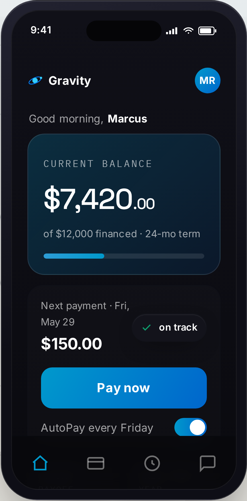This screenshot has height=501, width=247.
Task: Tap the $150.00 next payment amount
Action: point(72,343)
